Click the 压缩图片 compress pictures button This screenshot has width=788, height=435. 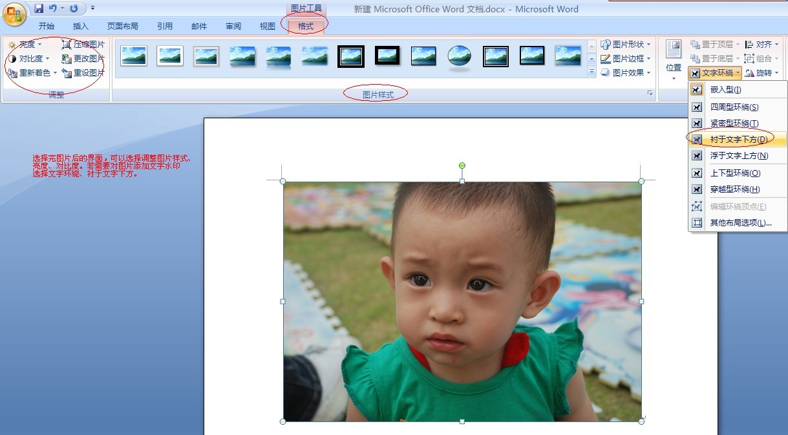pos(83,45)
